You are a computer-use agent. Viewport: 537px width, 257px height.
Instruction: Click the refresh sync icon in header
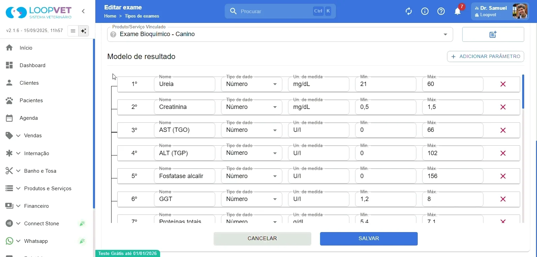click(x=409, y=11)
